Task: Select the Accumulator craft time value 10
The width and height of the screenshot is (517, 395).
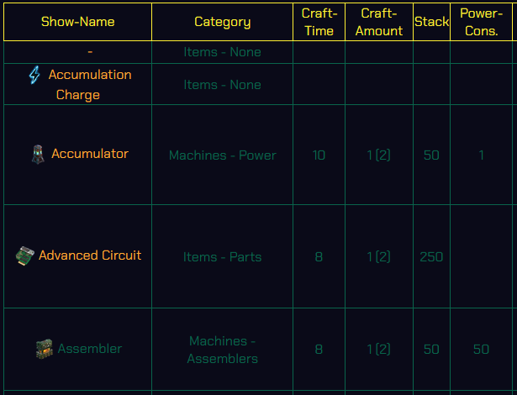Action: tap(319, 155)
